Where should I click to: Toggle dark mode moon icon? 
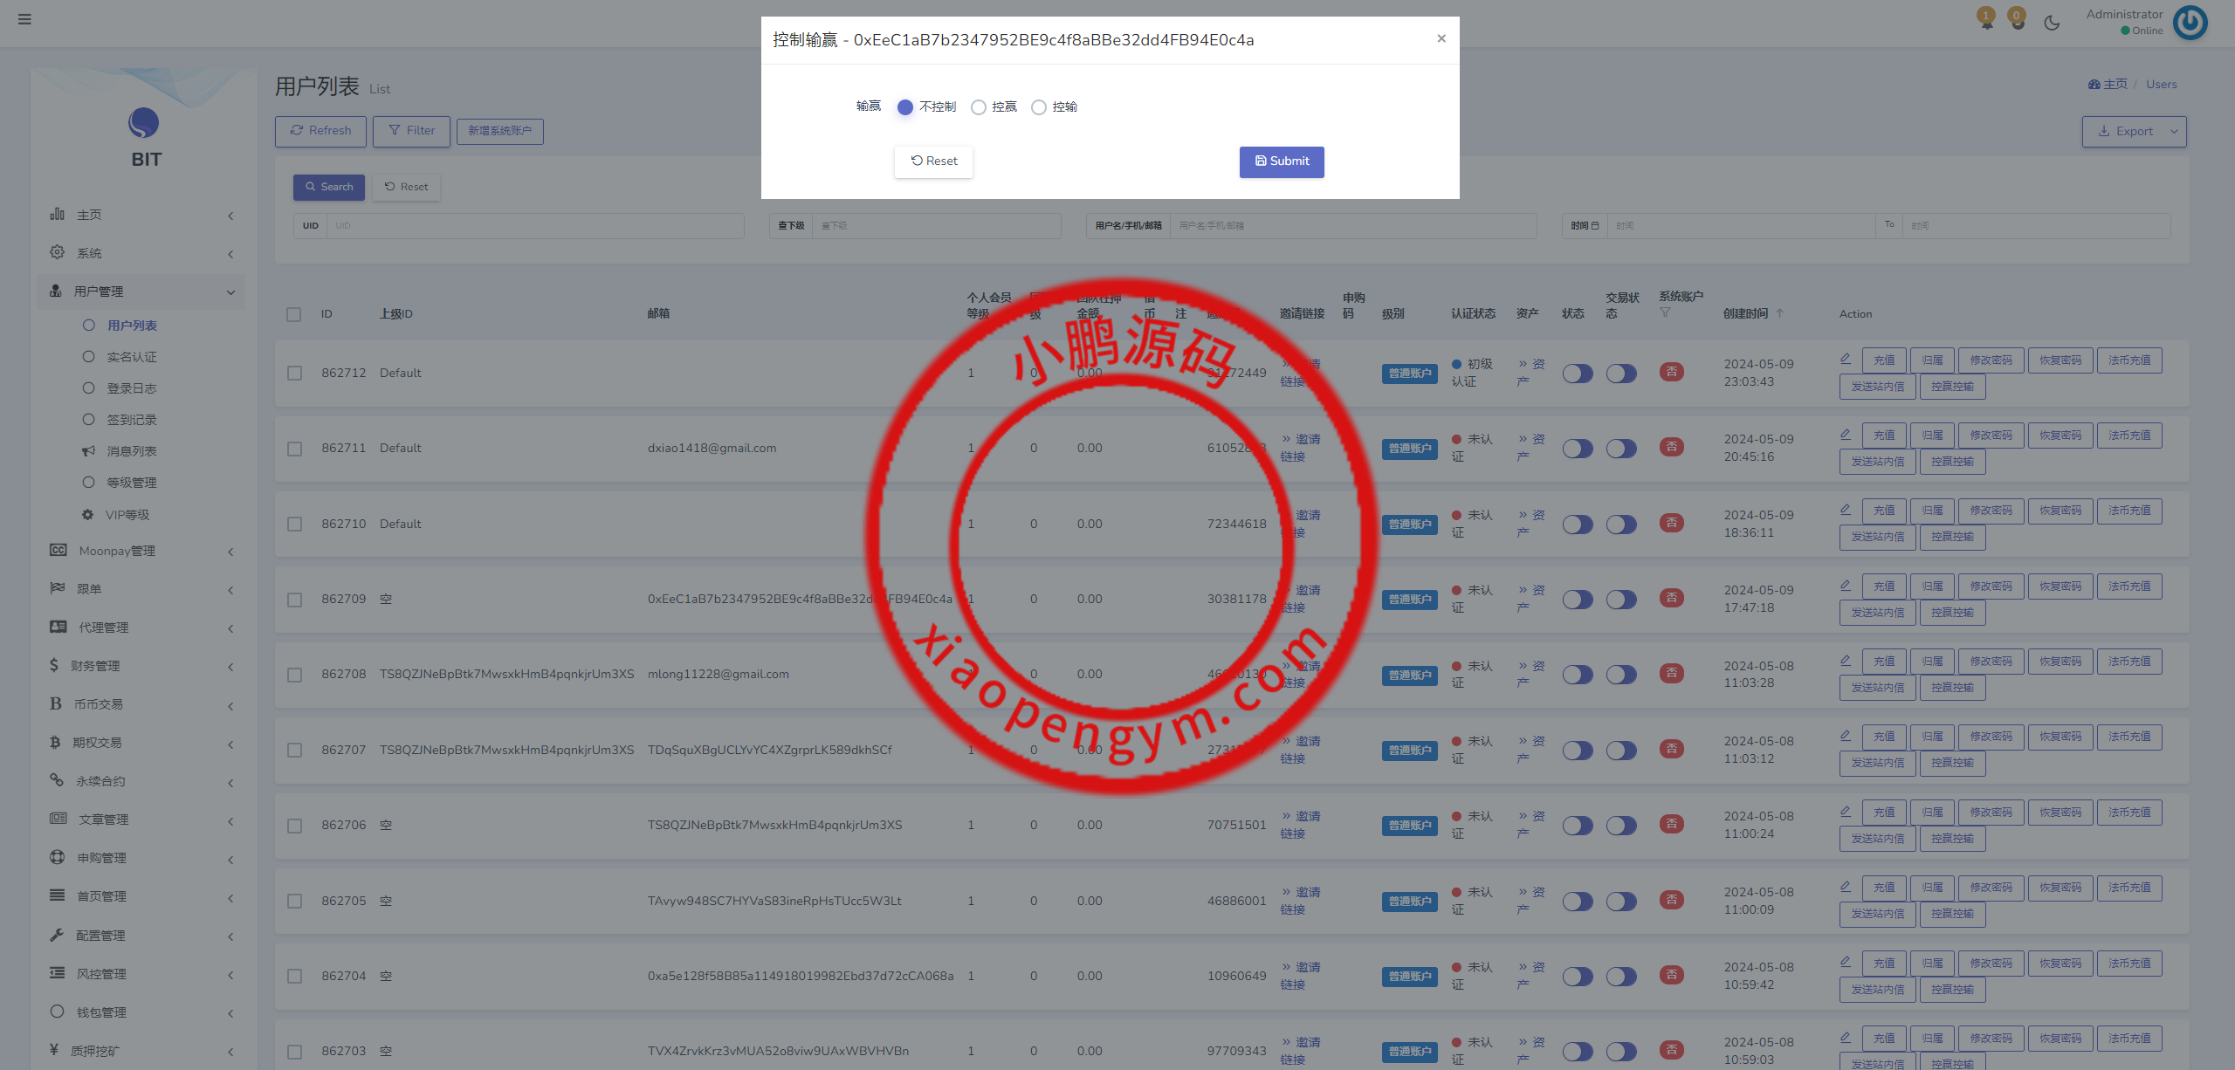click(2052, 23)
